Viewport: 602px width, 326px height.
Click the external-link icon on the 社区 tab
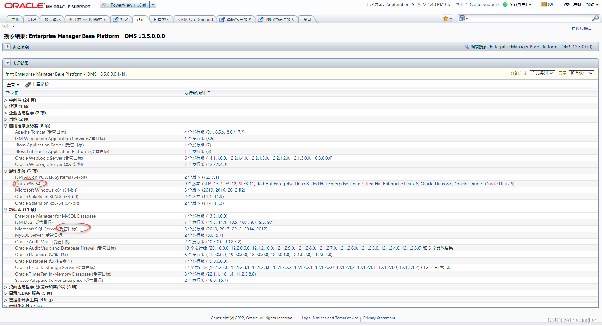point(116,19)
